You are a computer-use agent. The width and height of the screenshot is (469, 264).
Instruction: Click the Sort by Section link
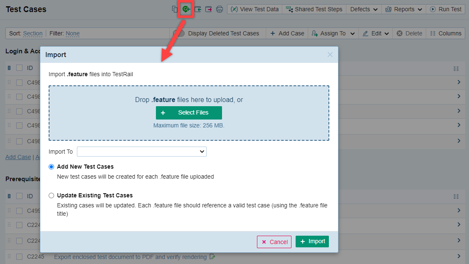click(32, 33)
